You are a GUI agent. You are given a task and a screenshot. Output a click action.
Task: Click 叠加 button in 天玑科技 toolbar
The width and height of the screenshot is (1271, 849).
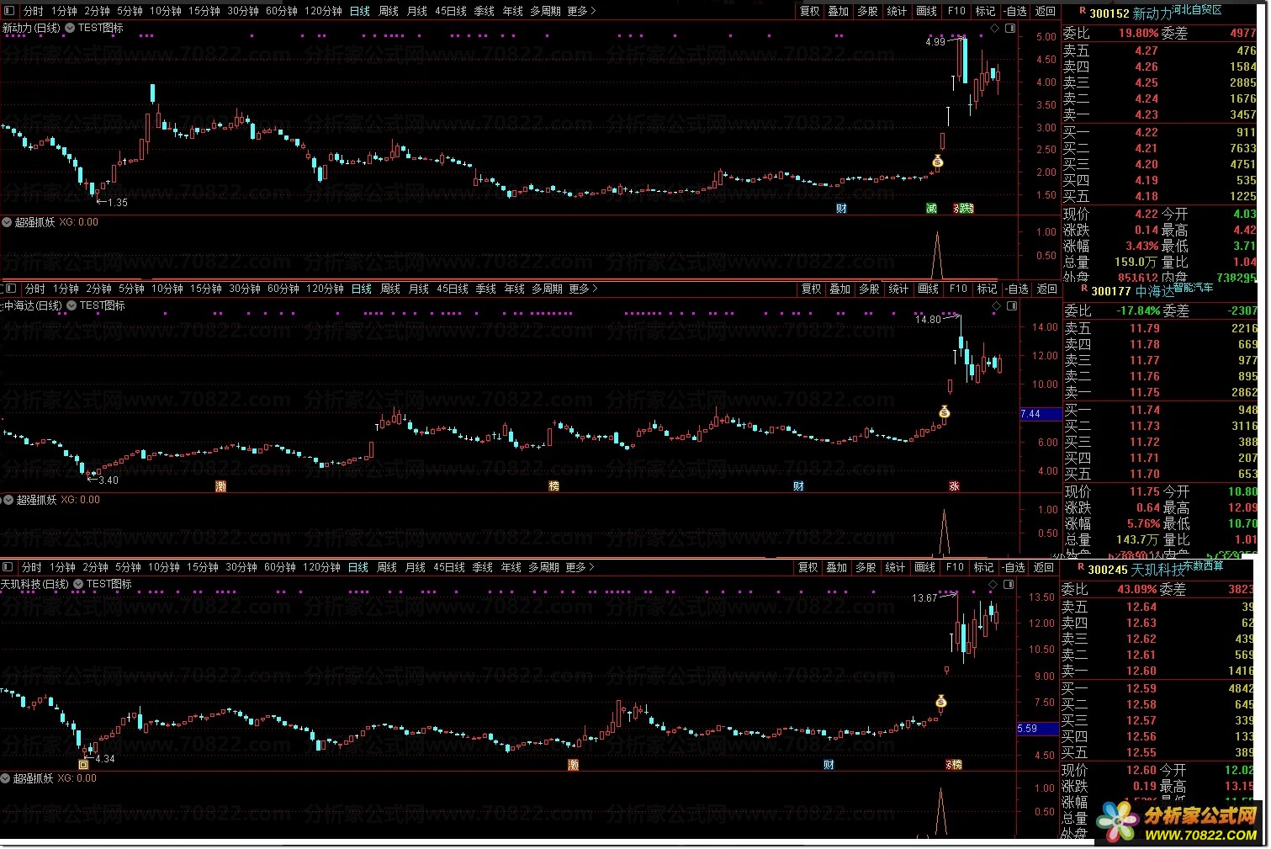pos(837,567)
